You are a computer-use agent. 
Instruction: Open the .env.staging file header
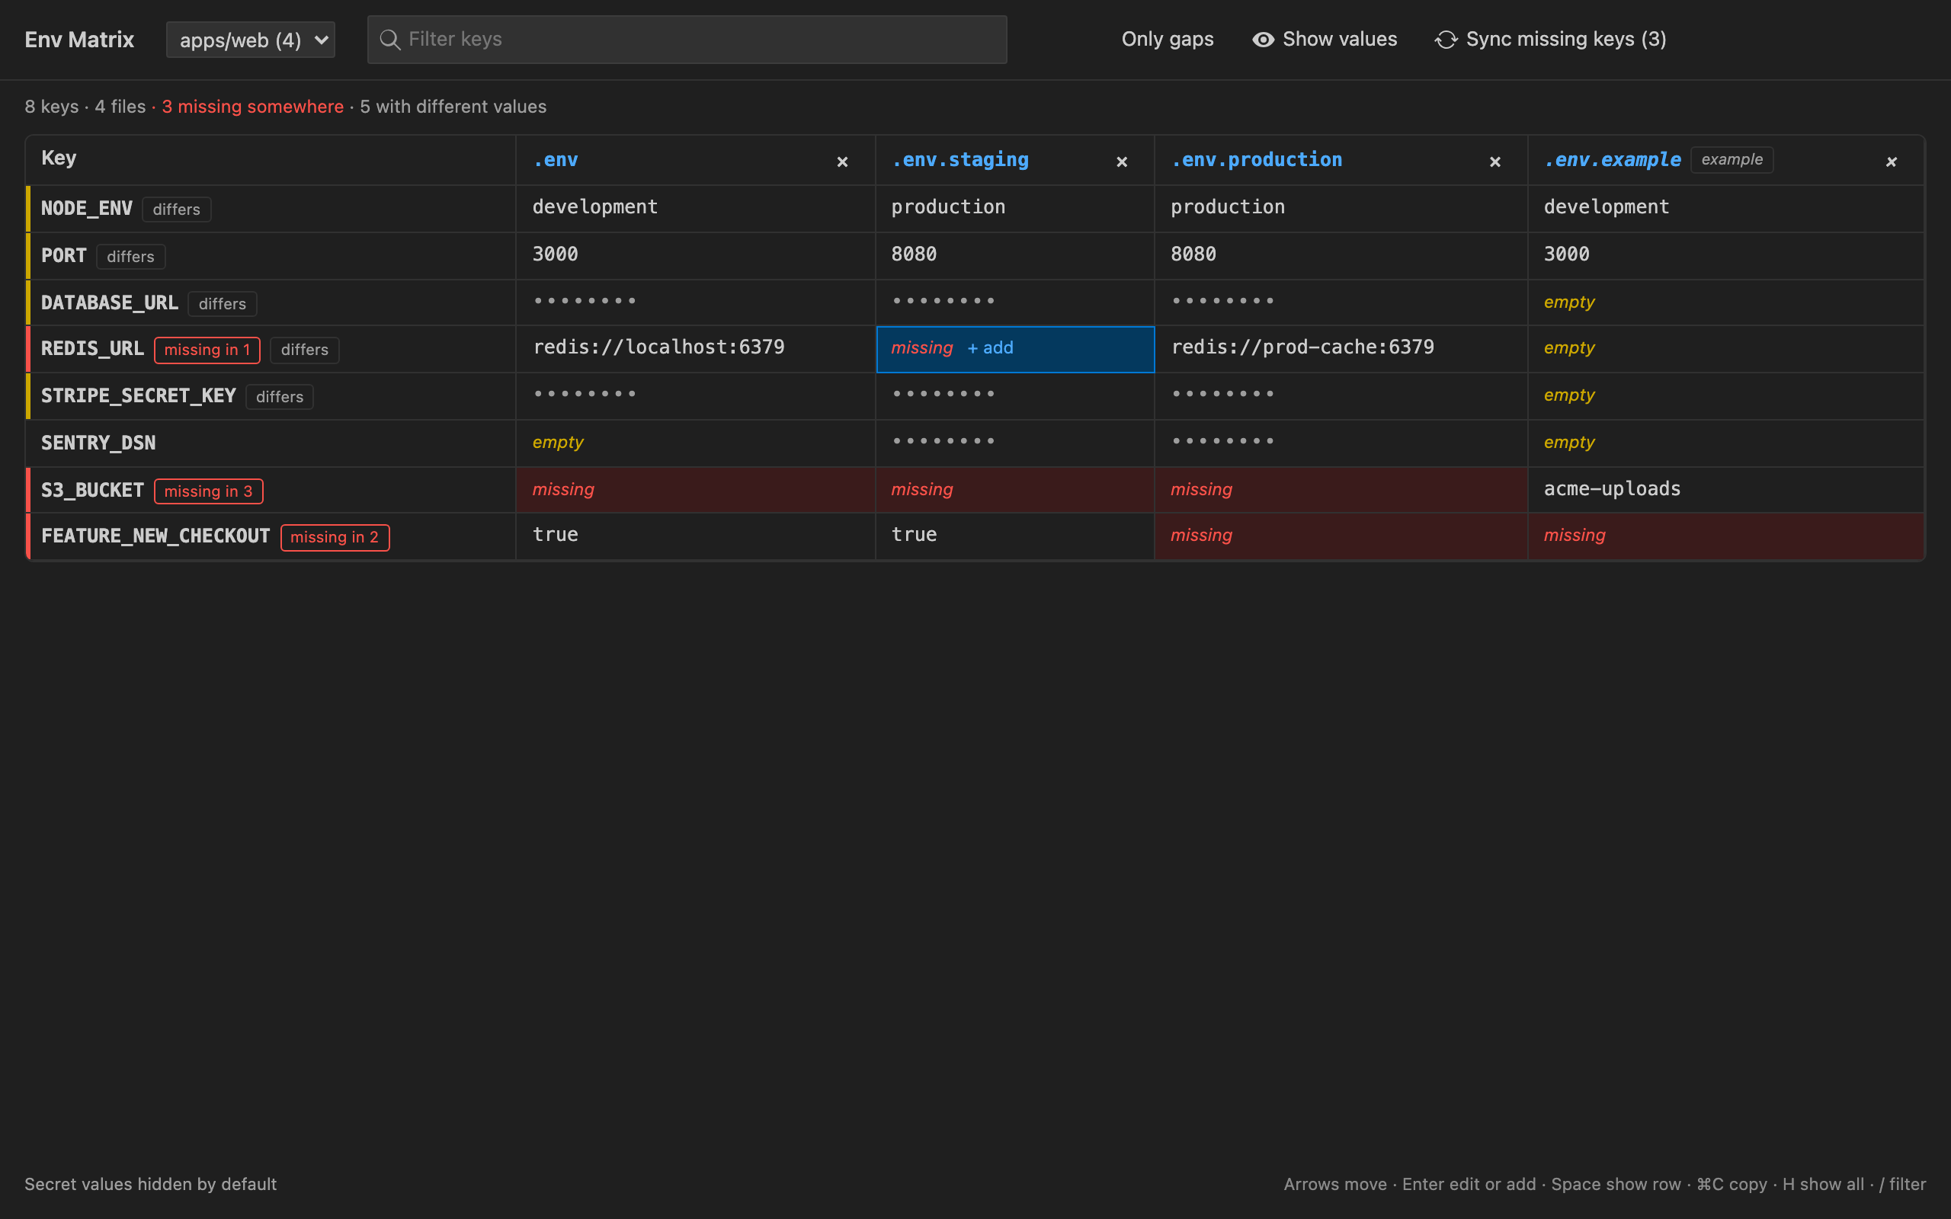(959, 160)
